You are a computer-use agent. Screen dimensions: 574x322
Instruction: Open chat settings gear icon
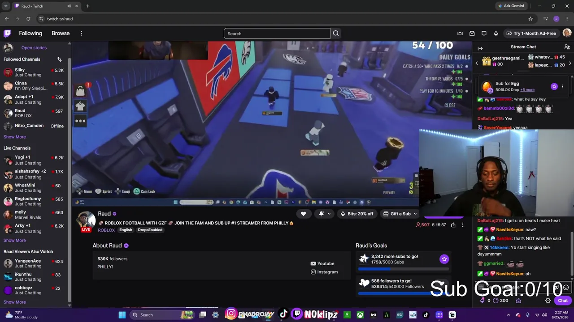(x=548, y=301)
